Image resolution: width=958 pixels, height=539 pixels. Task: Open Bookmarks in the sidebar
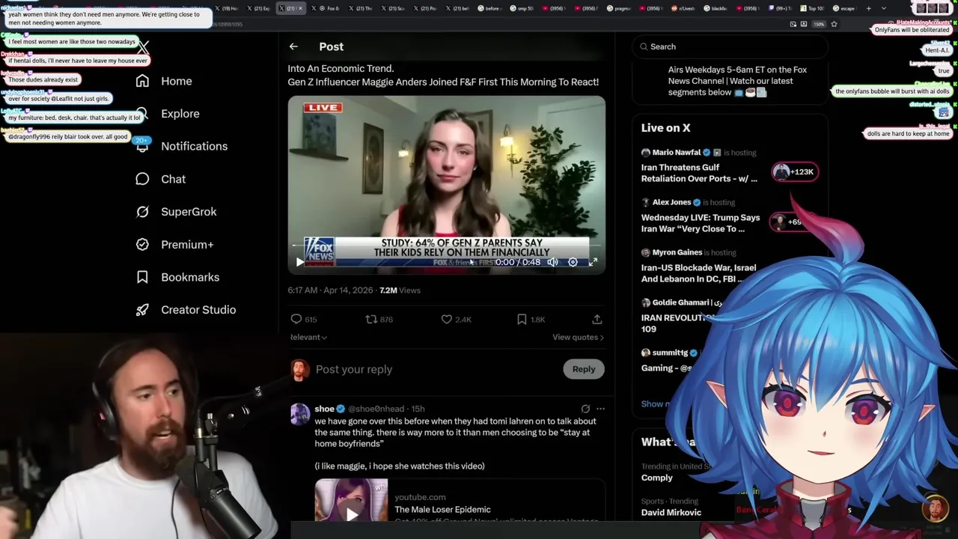click(178, 277)
